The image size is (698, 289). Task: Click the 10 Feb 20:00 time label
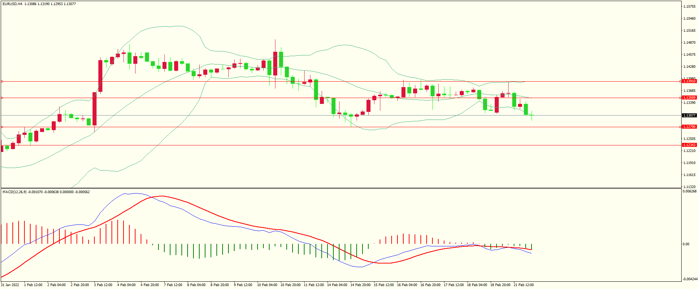(291, 285)
